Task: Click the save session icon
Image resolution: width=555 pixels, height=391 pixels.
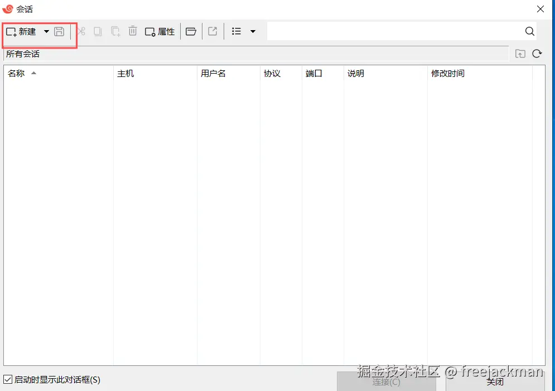Action: click(x=59, y=31)
